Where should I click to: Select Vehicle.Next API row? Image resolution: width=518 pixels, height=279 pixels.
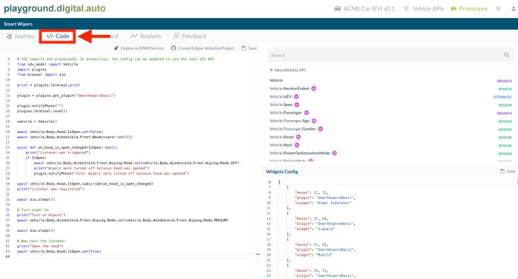[x=390, y=145]
